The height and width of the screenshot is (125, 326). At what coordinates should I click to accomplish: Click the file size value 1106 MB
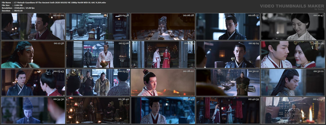tap(19, 5)
